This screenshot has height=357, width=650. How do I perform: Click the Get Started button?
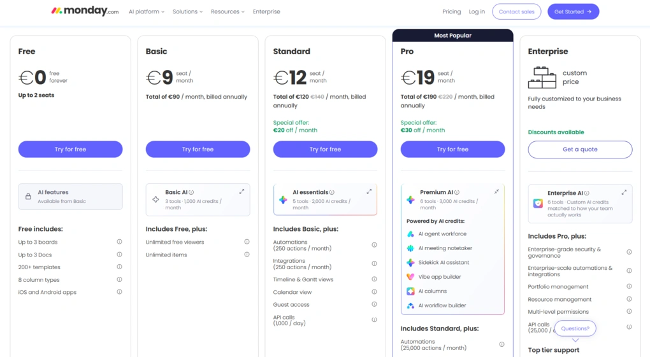[574, 11]
